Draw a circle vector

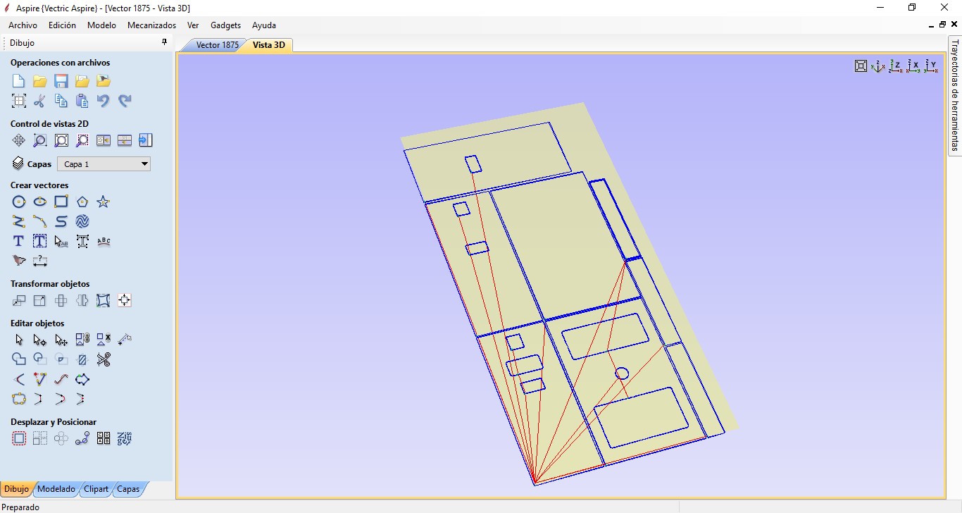19,202
